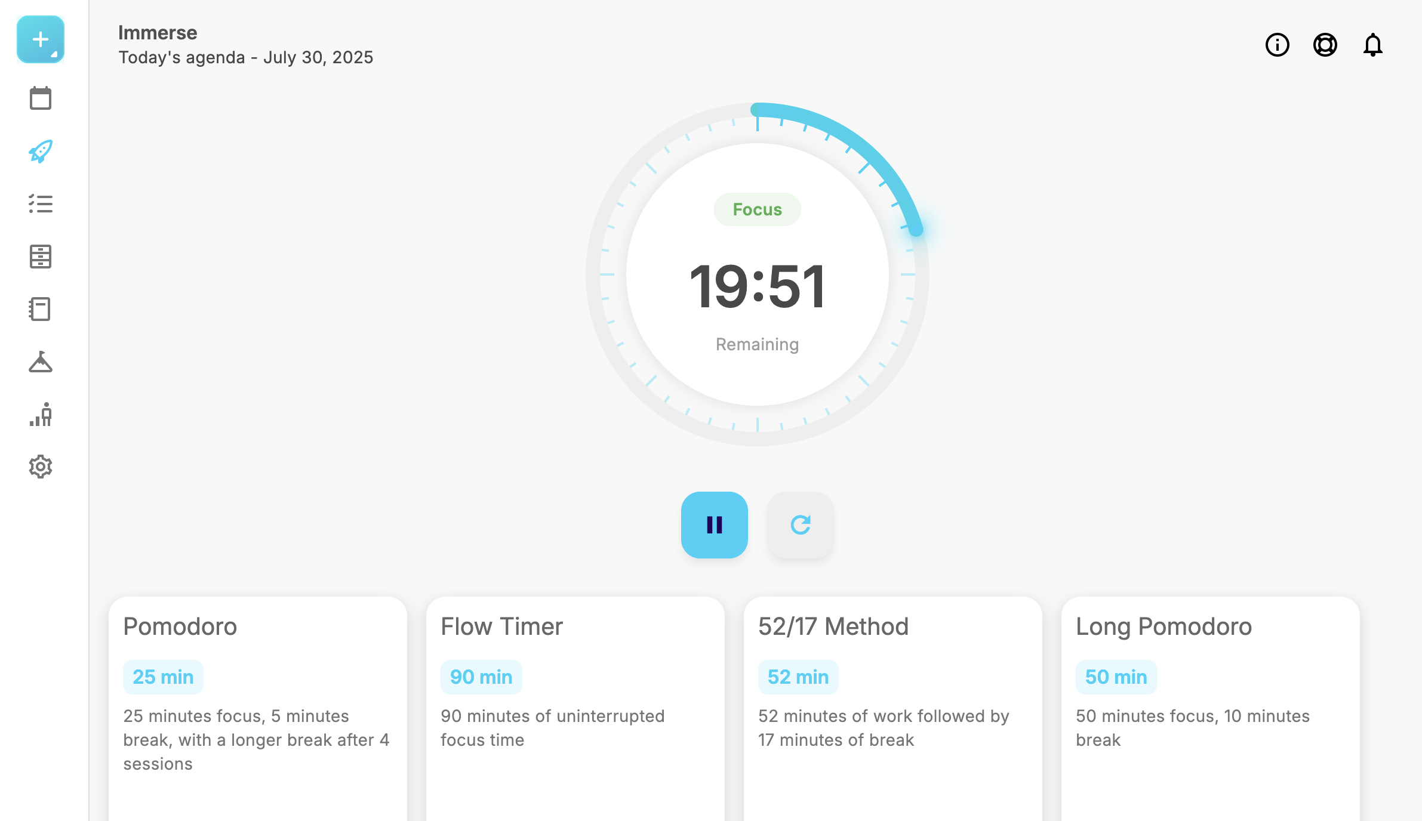Open the notebook icon in sidebar
The height and width of the screenshot is (821, 1422).
coord(41,309)
